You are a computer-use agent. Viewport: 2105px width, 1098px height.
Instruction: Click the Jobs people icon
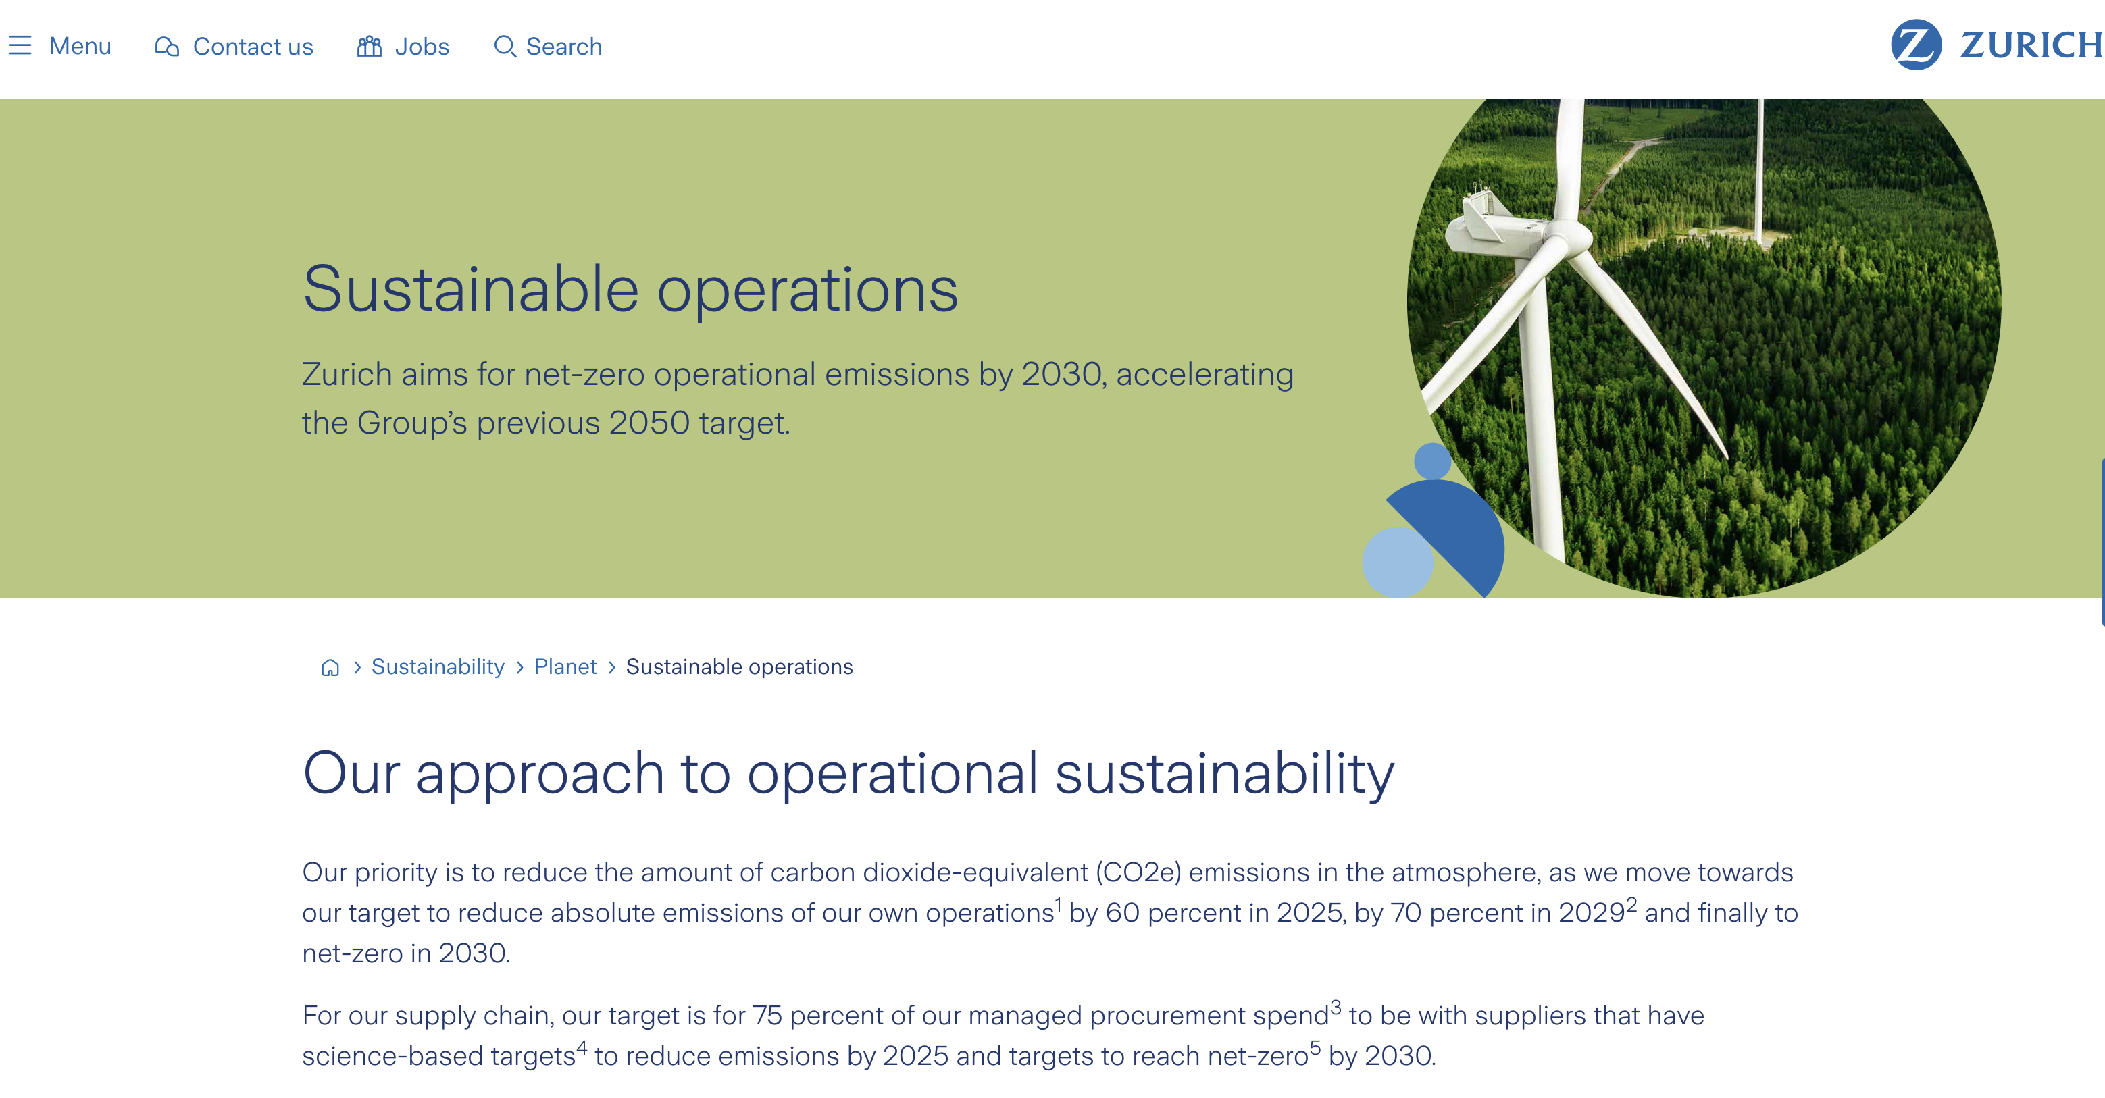pos(370,47)
